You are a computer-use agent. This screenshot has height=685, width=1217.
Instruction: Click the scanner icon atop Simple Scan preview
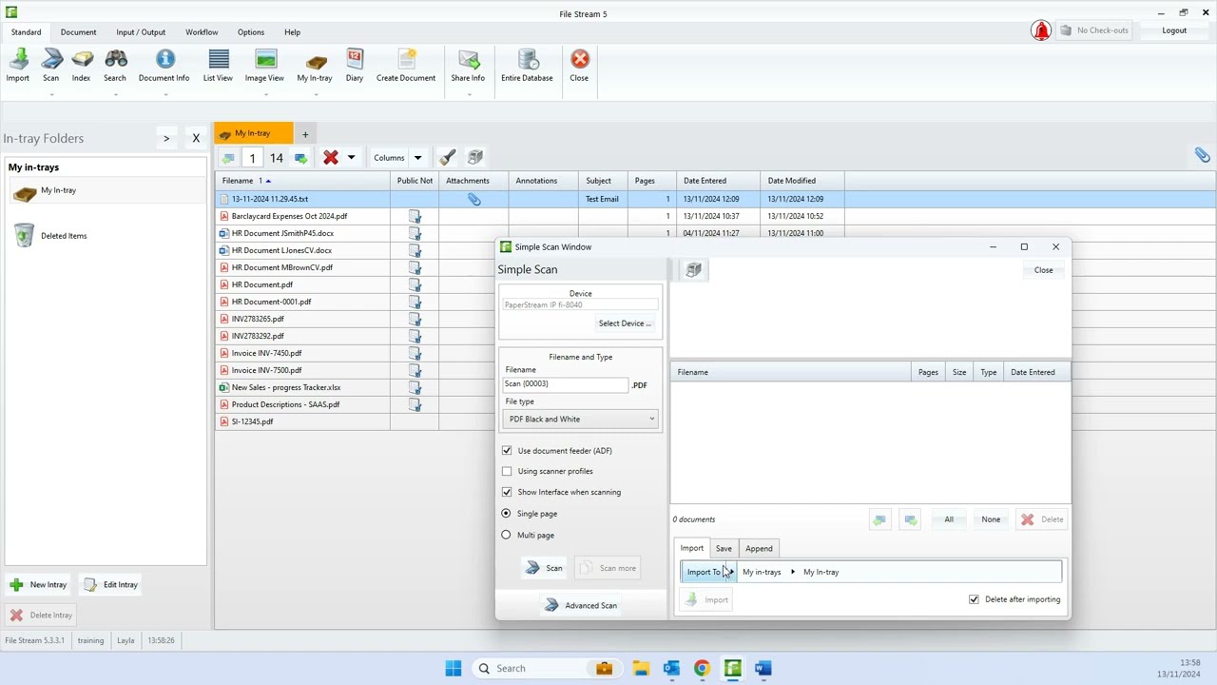point(694,270)
